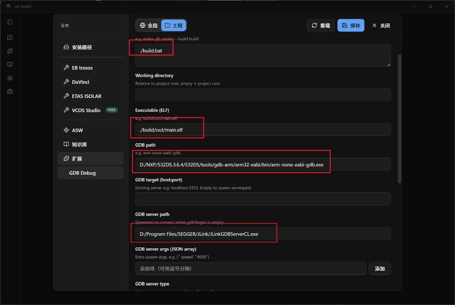Open the 安装路径 settings section
Image resolution: width=455 pixels, height=305 pixels.
click(91, 47)
